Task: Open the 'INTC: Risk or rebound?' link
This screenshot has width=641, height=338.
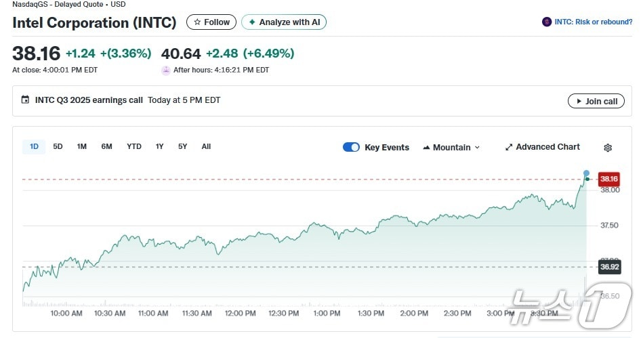Action: tap(593, 22)
